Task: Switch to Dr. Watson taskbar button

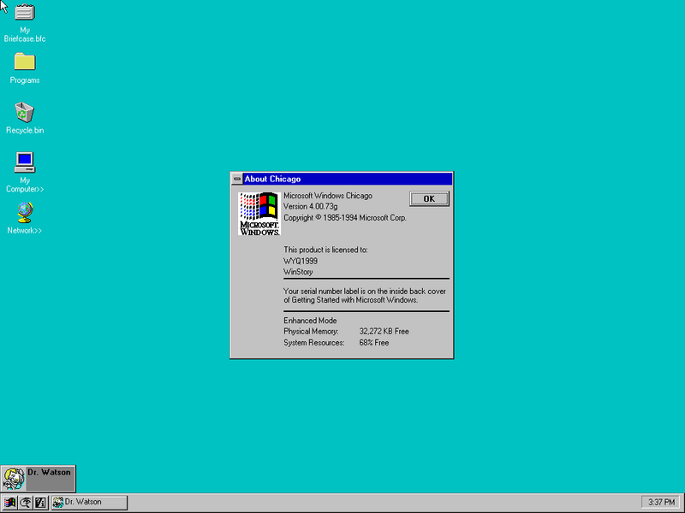Action: point(90,503)
